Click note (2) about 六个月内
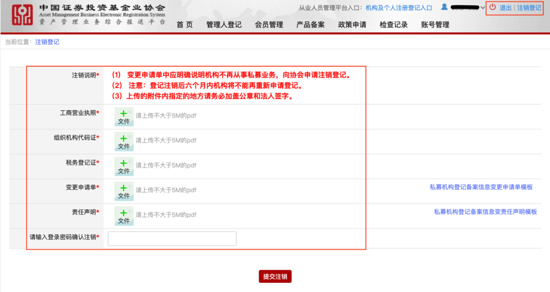The image size is (550, 292). (208, 85)
